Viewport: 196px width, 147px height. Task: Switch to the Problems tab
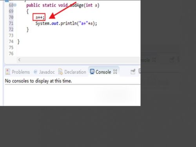(x=21, y=72)
